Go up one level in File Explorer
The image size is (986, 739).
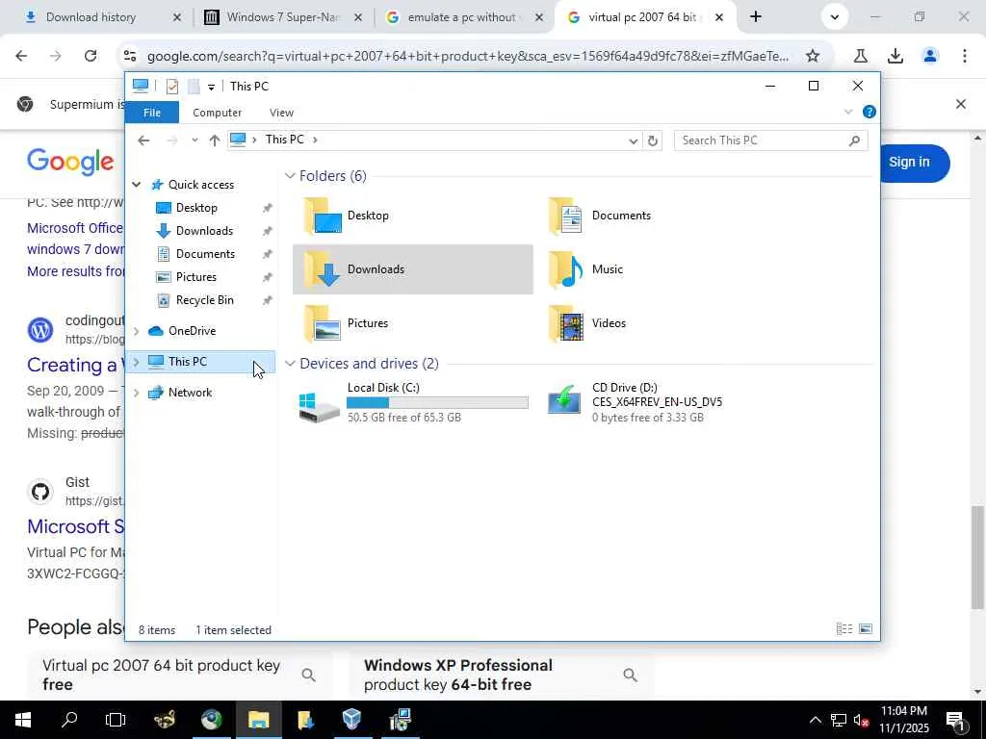tap(215, 140)
